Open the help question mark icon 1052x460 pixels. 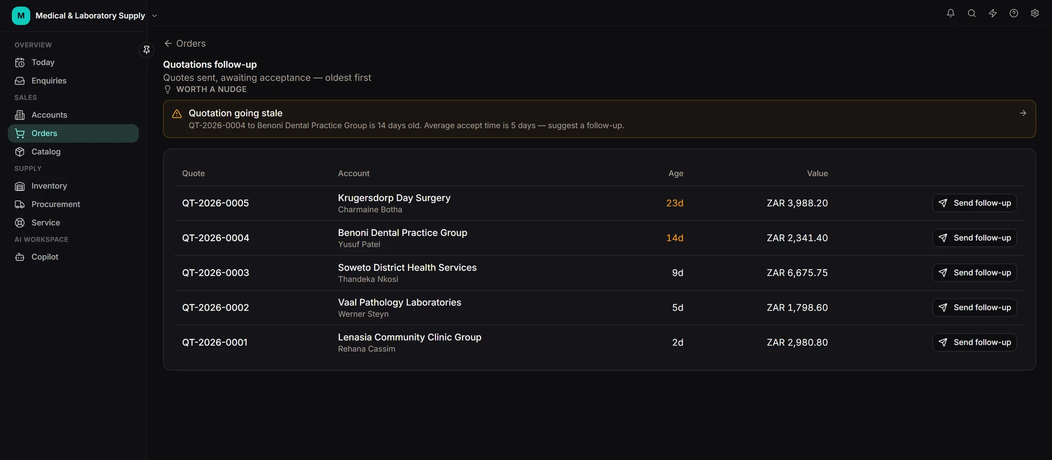pyautogui.click(x=1014, y=13)
